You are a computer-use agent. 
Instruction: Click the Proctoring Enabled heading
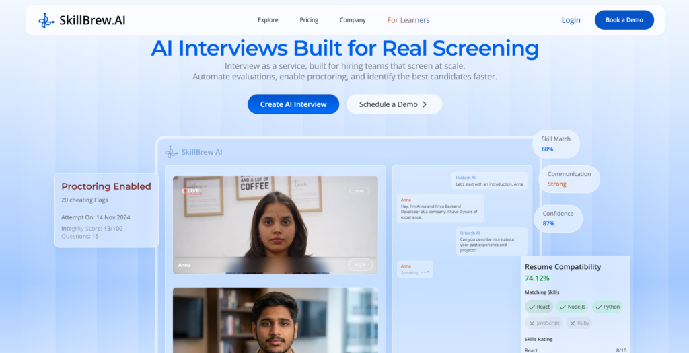coord(106,186)
